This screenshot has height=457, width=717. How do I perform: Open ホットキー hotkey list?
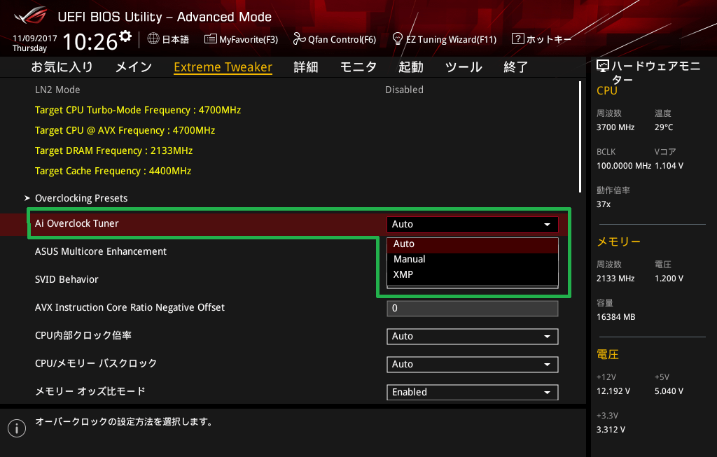click(549, 39)
